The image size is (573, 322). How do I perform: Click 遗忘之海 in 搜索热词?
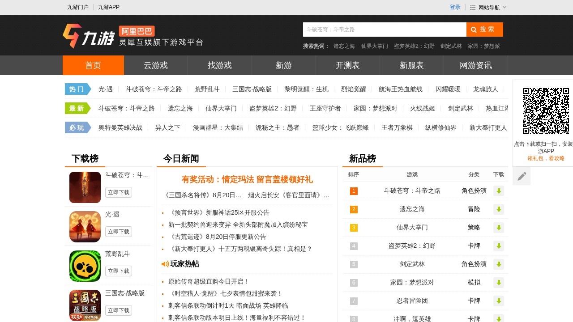pos(344,46)
